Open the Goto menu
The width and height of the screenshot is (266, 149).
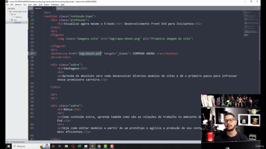tap(35, 5)
